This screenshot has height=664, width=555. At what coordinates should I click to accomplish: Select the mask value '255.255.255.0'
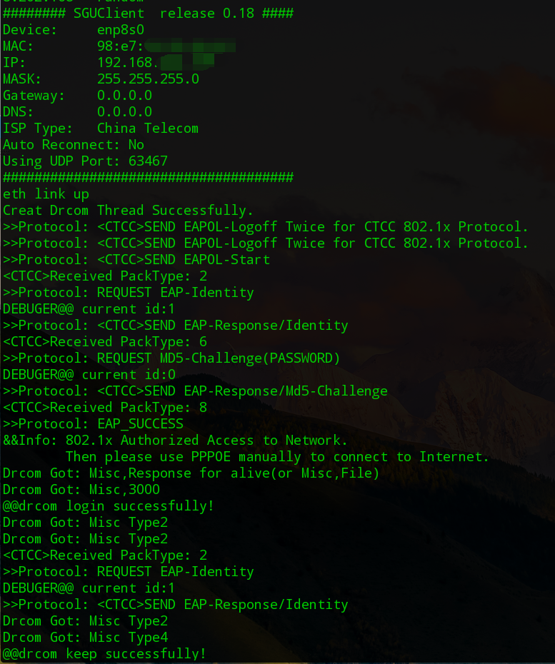pyautogui.click(x=148, y=79)
